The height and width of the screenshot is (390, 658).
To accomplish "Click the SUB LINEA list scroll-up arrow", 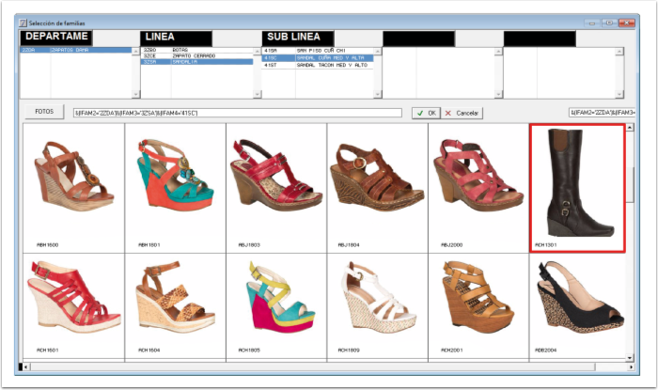I will point(378,51).
